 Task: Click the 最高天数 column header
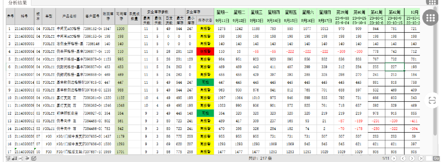pyautogui.click(x=146, y=20)
